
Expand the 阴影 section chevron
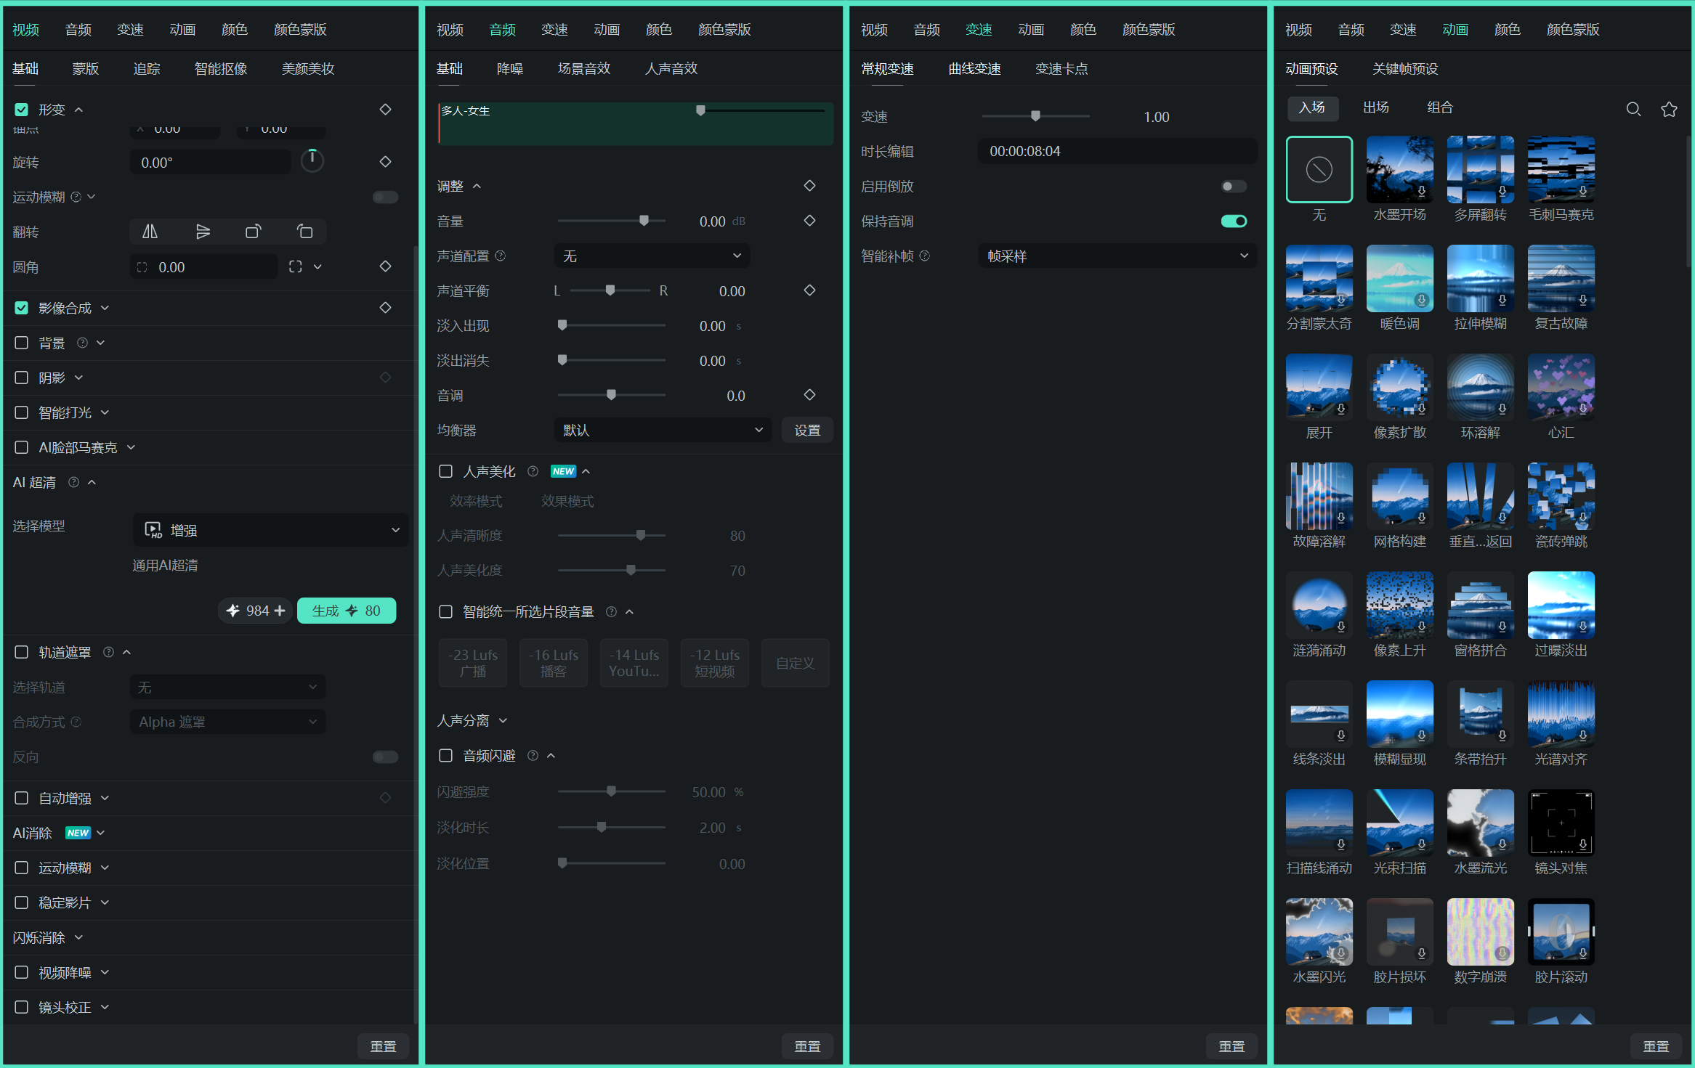coord(79,378)
